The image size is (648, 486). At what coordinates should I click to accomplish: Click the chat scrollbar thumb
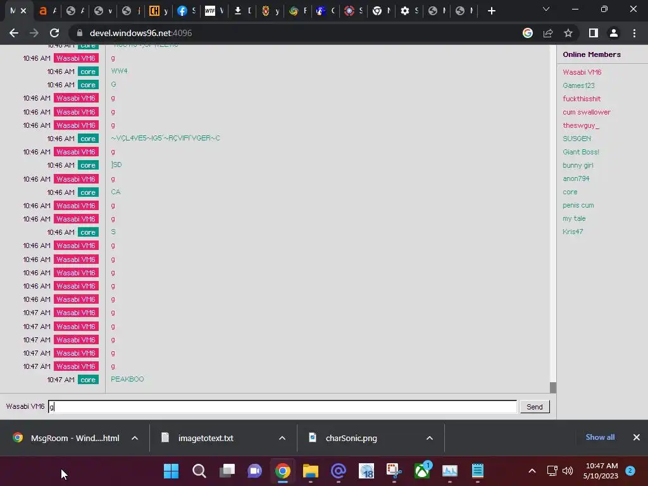[x=553, y=387]
